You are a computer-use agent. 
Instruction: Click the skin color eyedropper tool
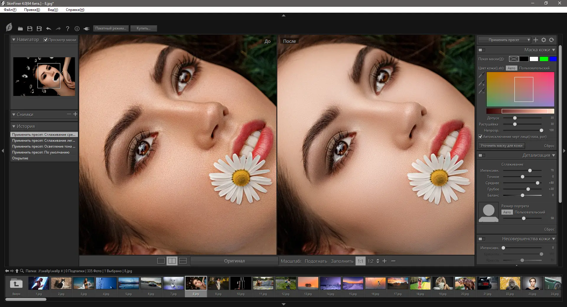coord(481,75)
